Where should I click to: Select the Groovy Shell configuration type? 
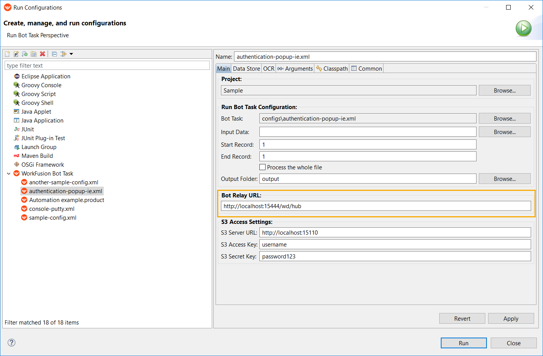point(37,103)
